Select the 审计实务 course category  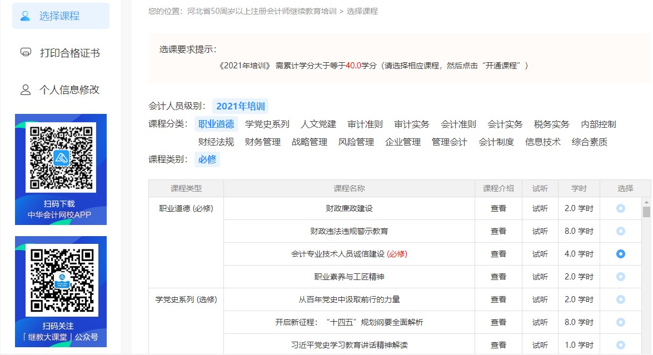[x=412, y=124]
